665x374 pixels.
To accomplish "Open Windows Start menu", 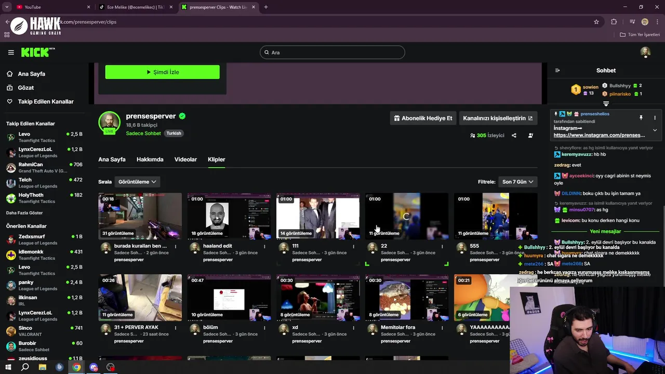I will (8, 367).
